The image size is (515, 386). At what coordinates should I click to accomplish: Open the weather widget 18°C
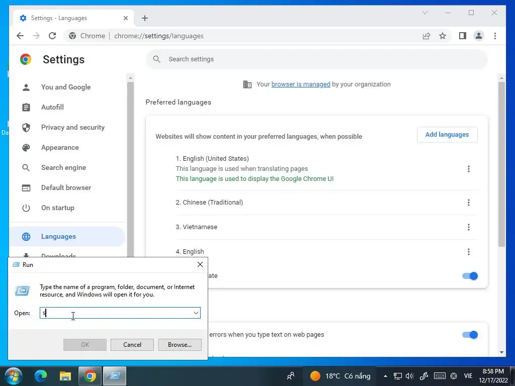coord(340,376)
